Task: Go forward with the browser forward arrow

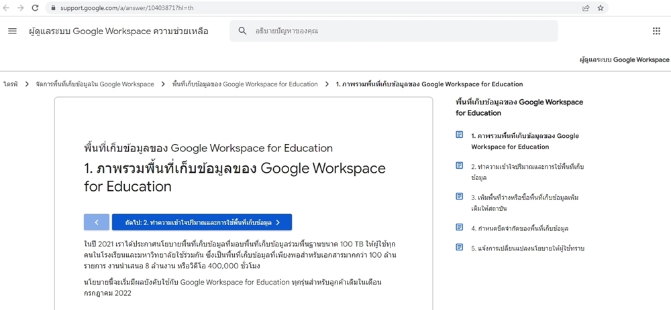Action: pyautogui.click(x=21, y=7)
